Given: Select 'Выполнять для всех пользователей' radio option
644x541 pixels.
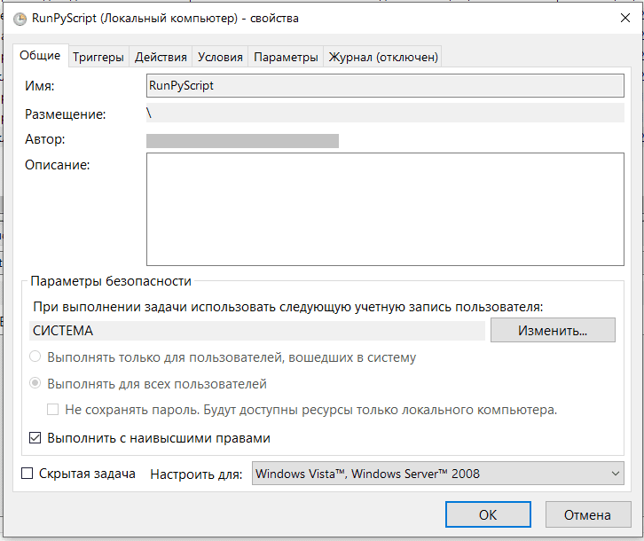Looking at the screenshot, I should click(35, 384).
